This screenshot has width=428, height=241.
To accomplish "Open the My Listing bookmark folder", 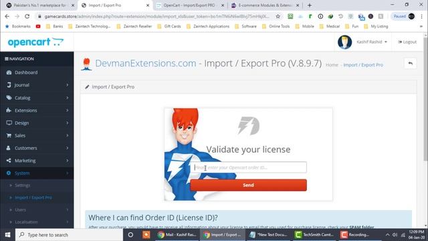I will pyautogui.click(x=376, y=26).
